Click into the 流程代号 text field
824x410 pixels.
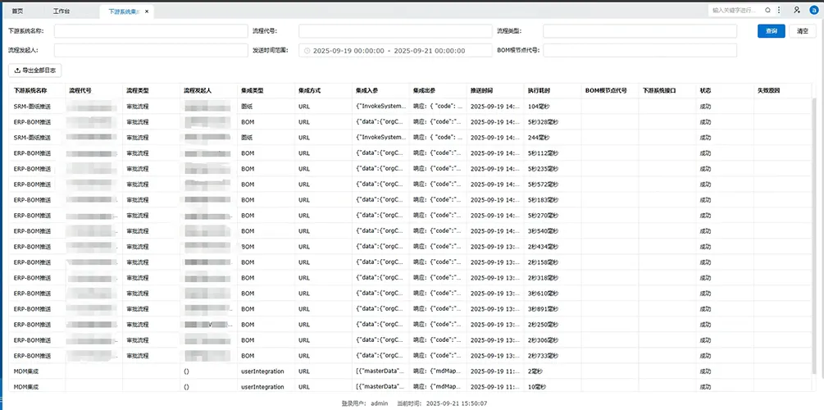[x=394, y=31]
